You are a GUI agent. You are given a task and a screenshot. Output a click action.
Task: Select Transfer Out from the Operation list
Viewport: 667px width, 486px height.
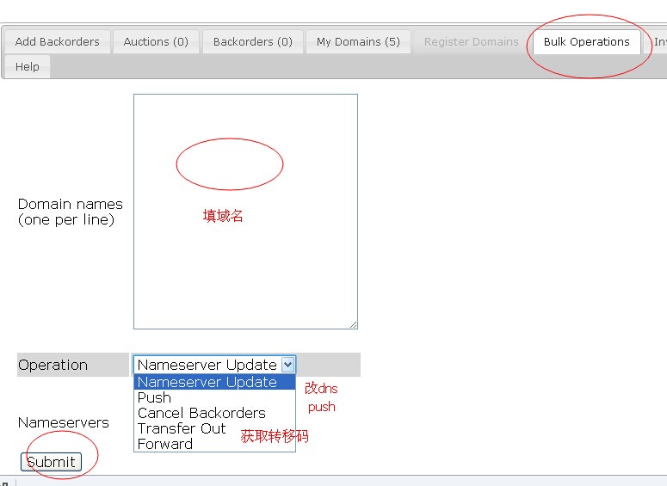click(182, 428)
